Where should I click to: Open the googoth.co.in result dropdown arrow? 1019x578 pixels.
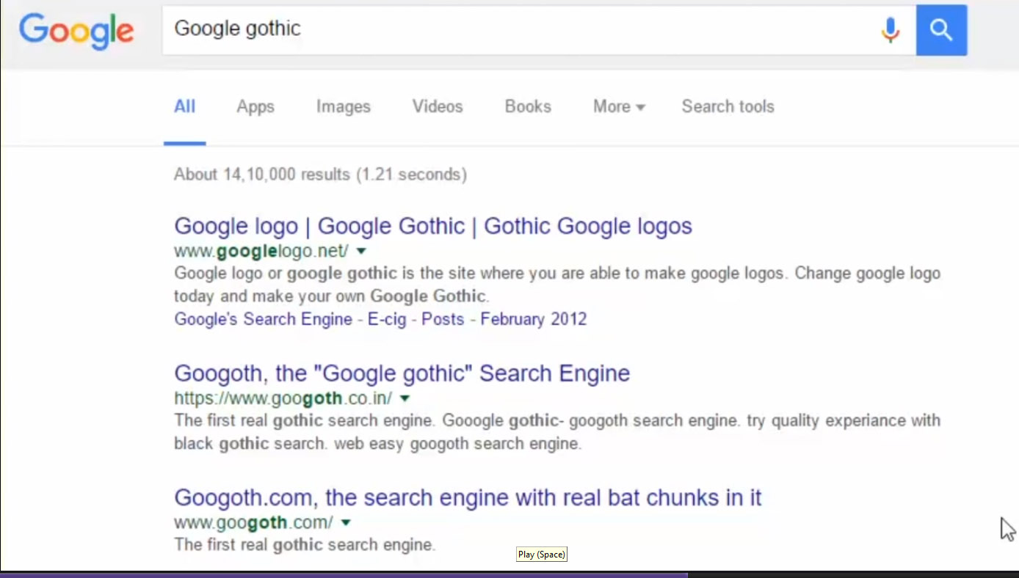tap(405, 398)
